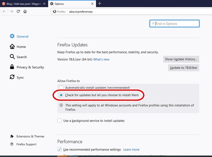The width and height of the screenshot is (212, 157).
Task: Click the magnifier icon in Find in Options
Action: tap(153, 23)
